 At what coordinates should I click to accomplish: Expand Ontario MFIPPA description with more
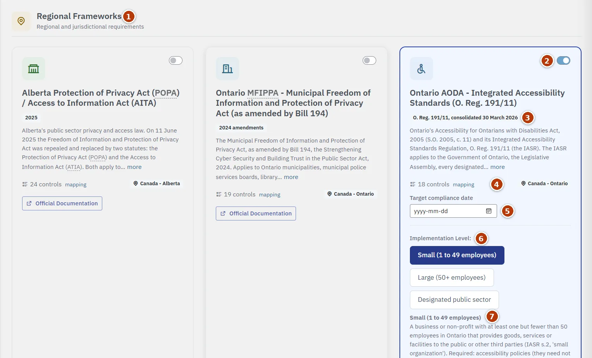pos(291,177)
